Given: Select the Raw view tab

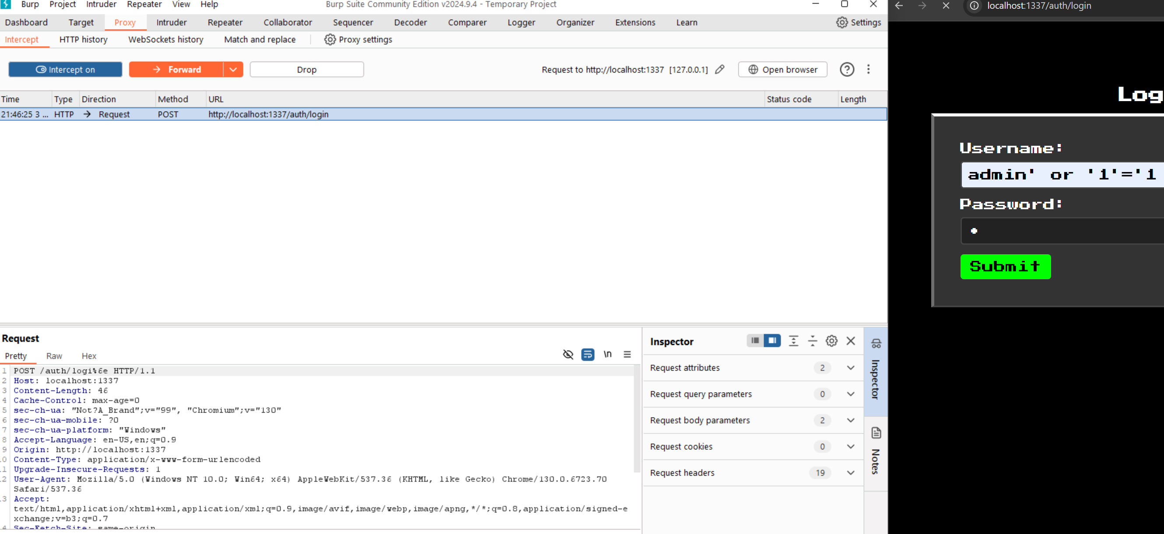Looking at the screenshot, I should [53, 356].
